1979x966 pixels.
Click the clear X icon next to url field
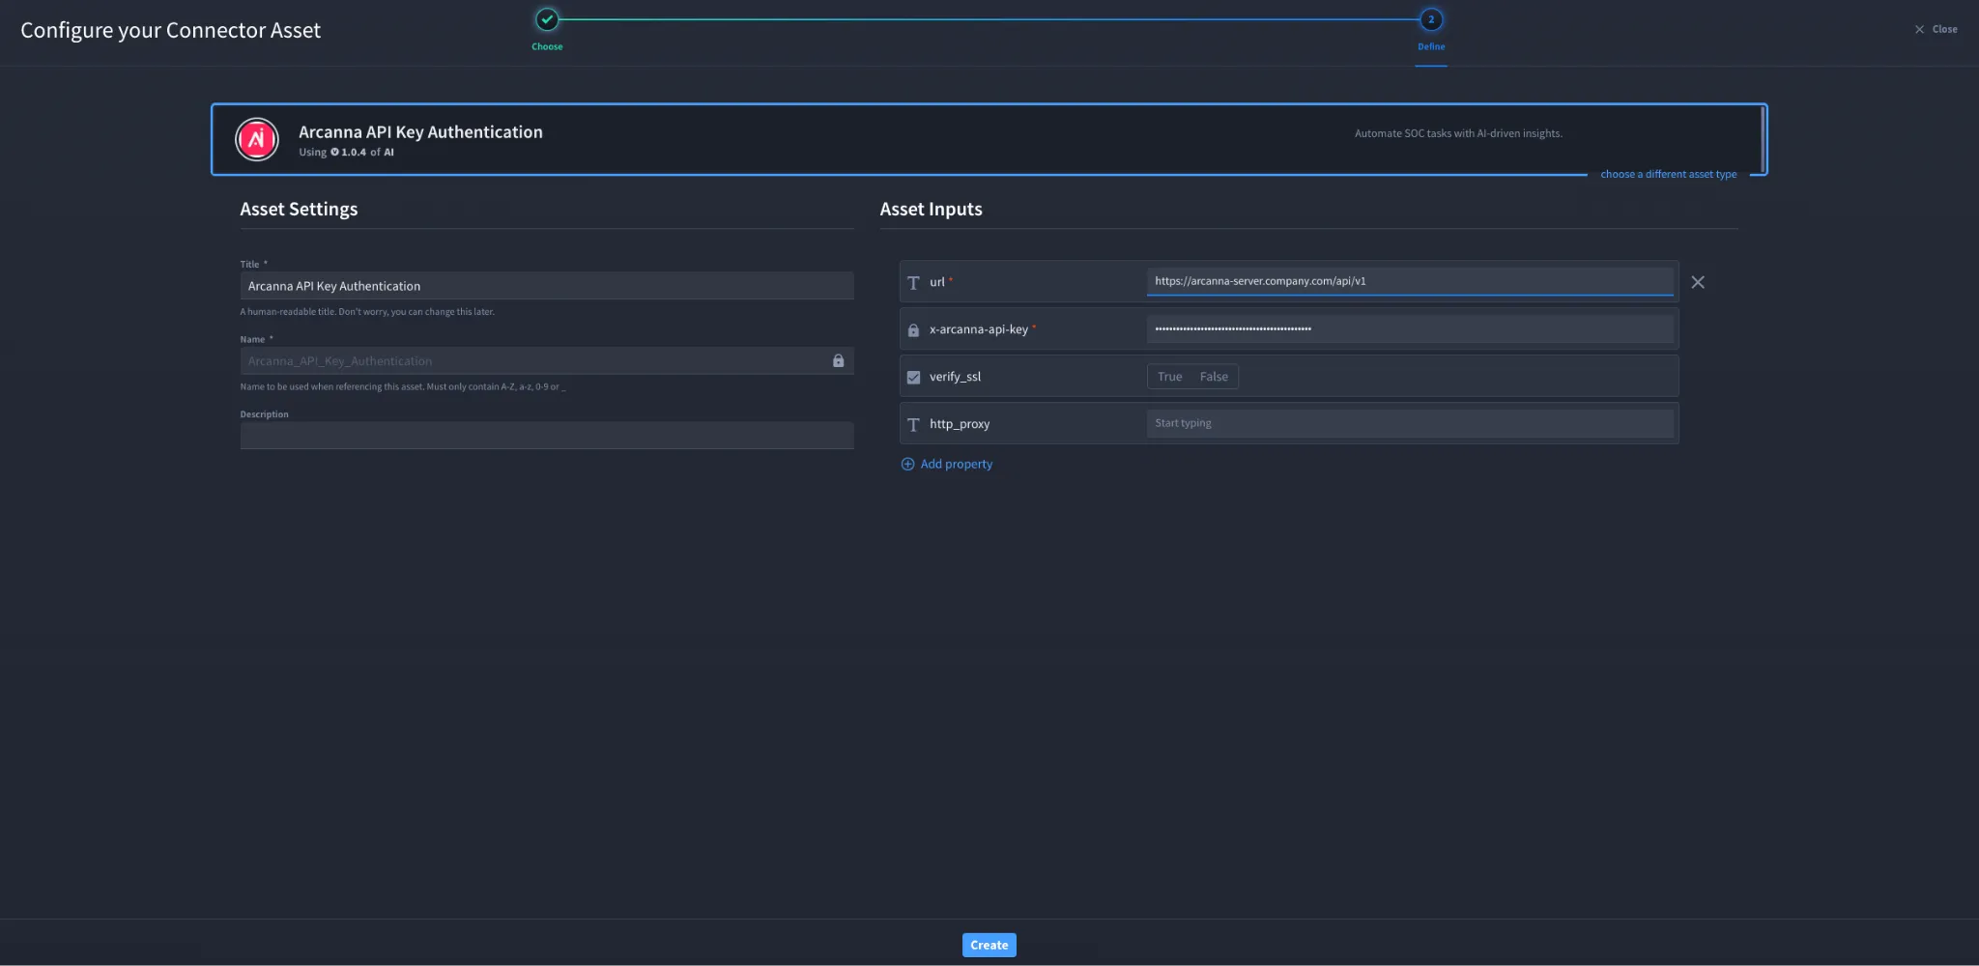(x=1698, y=282)
